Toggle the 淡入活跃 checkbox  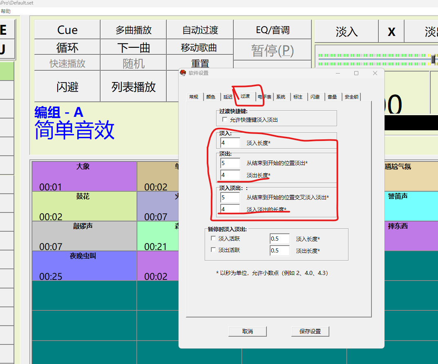coord(213,238)
